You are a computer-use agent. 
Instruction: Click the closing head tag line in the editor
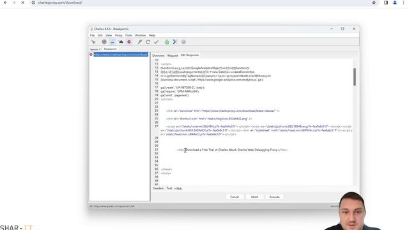pyautogui.click(x=166, y=169)
